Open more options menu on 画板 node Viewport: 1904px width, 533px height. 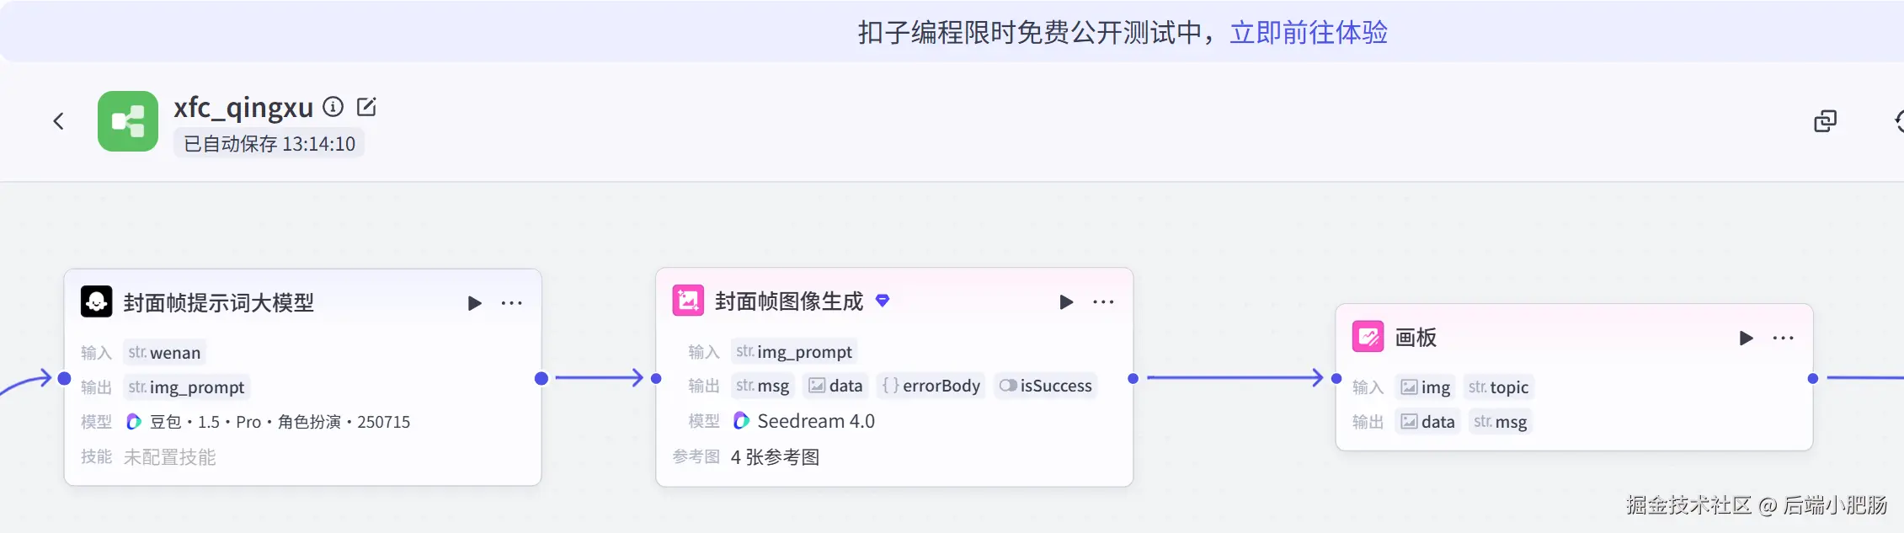coord(1783,338)
